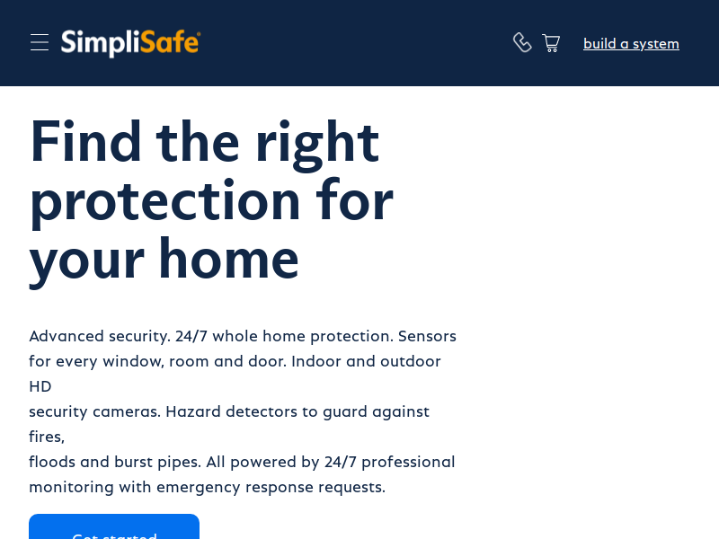Click empty navy header bar area
The height and width of the screenshot is (539, 719).
click(358, 43)
